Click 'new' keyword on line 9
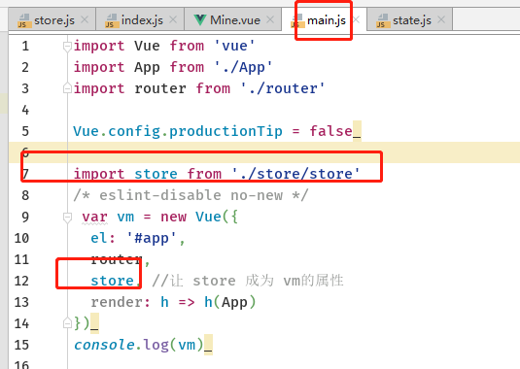 tap(173, 217)
